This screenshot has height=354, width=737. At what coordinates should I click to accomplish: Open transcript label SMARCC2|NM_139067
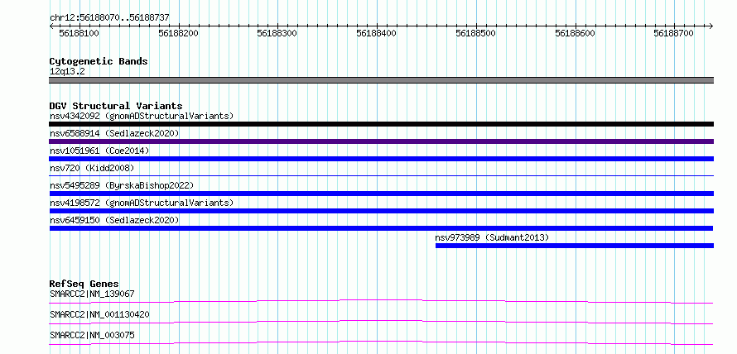pos(92,294)
